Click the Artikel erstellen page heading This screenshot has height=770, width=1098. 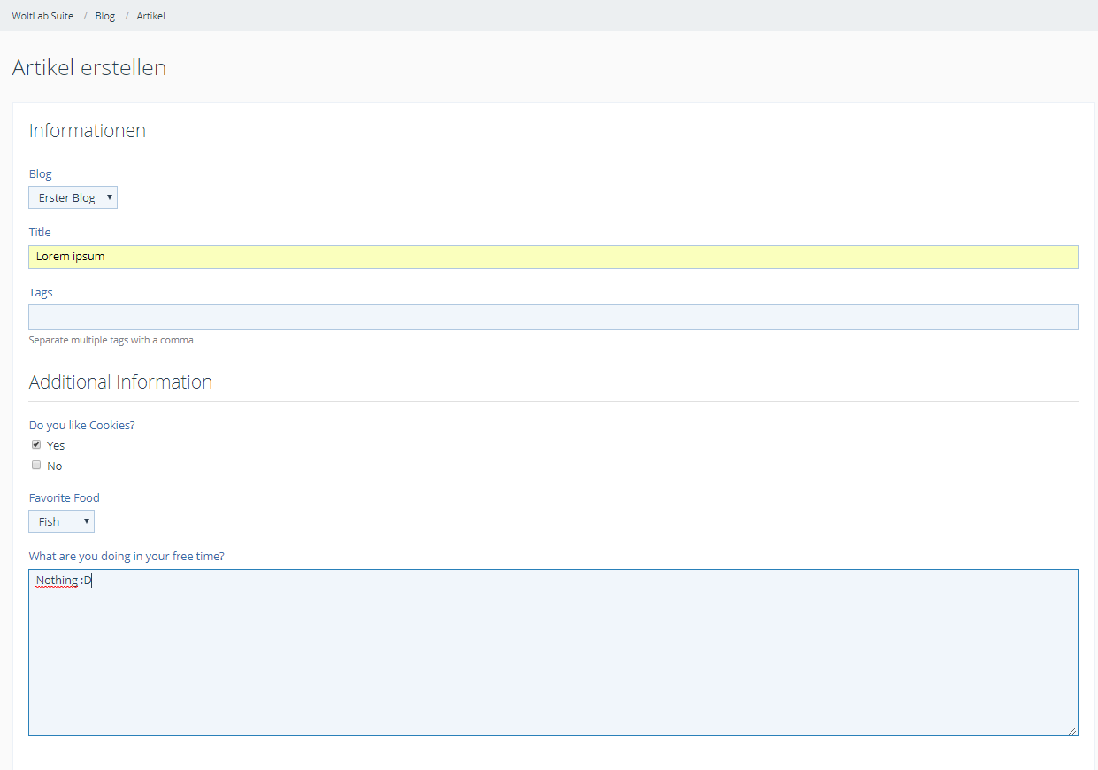[88, 67]
